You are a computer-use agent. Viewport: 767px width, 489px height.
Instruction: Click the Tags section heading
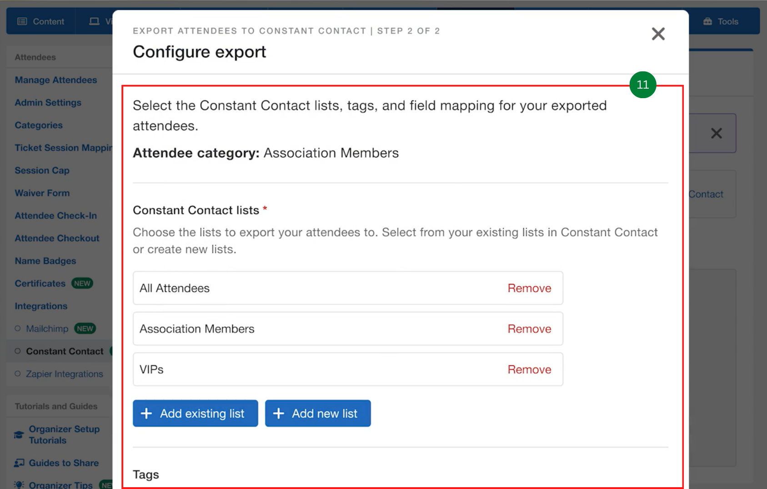point(146,475)
